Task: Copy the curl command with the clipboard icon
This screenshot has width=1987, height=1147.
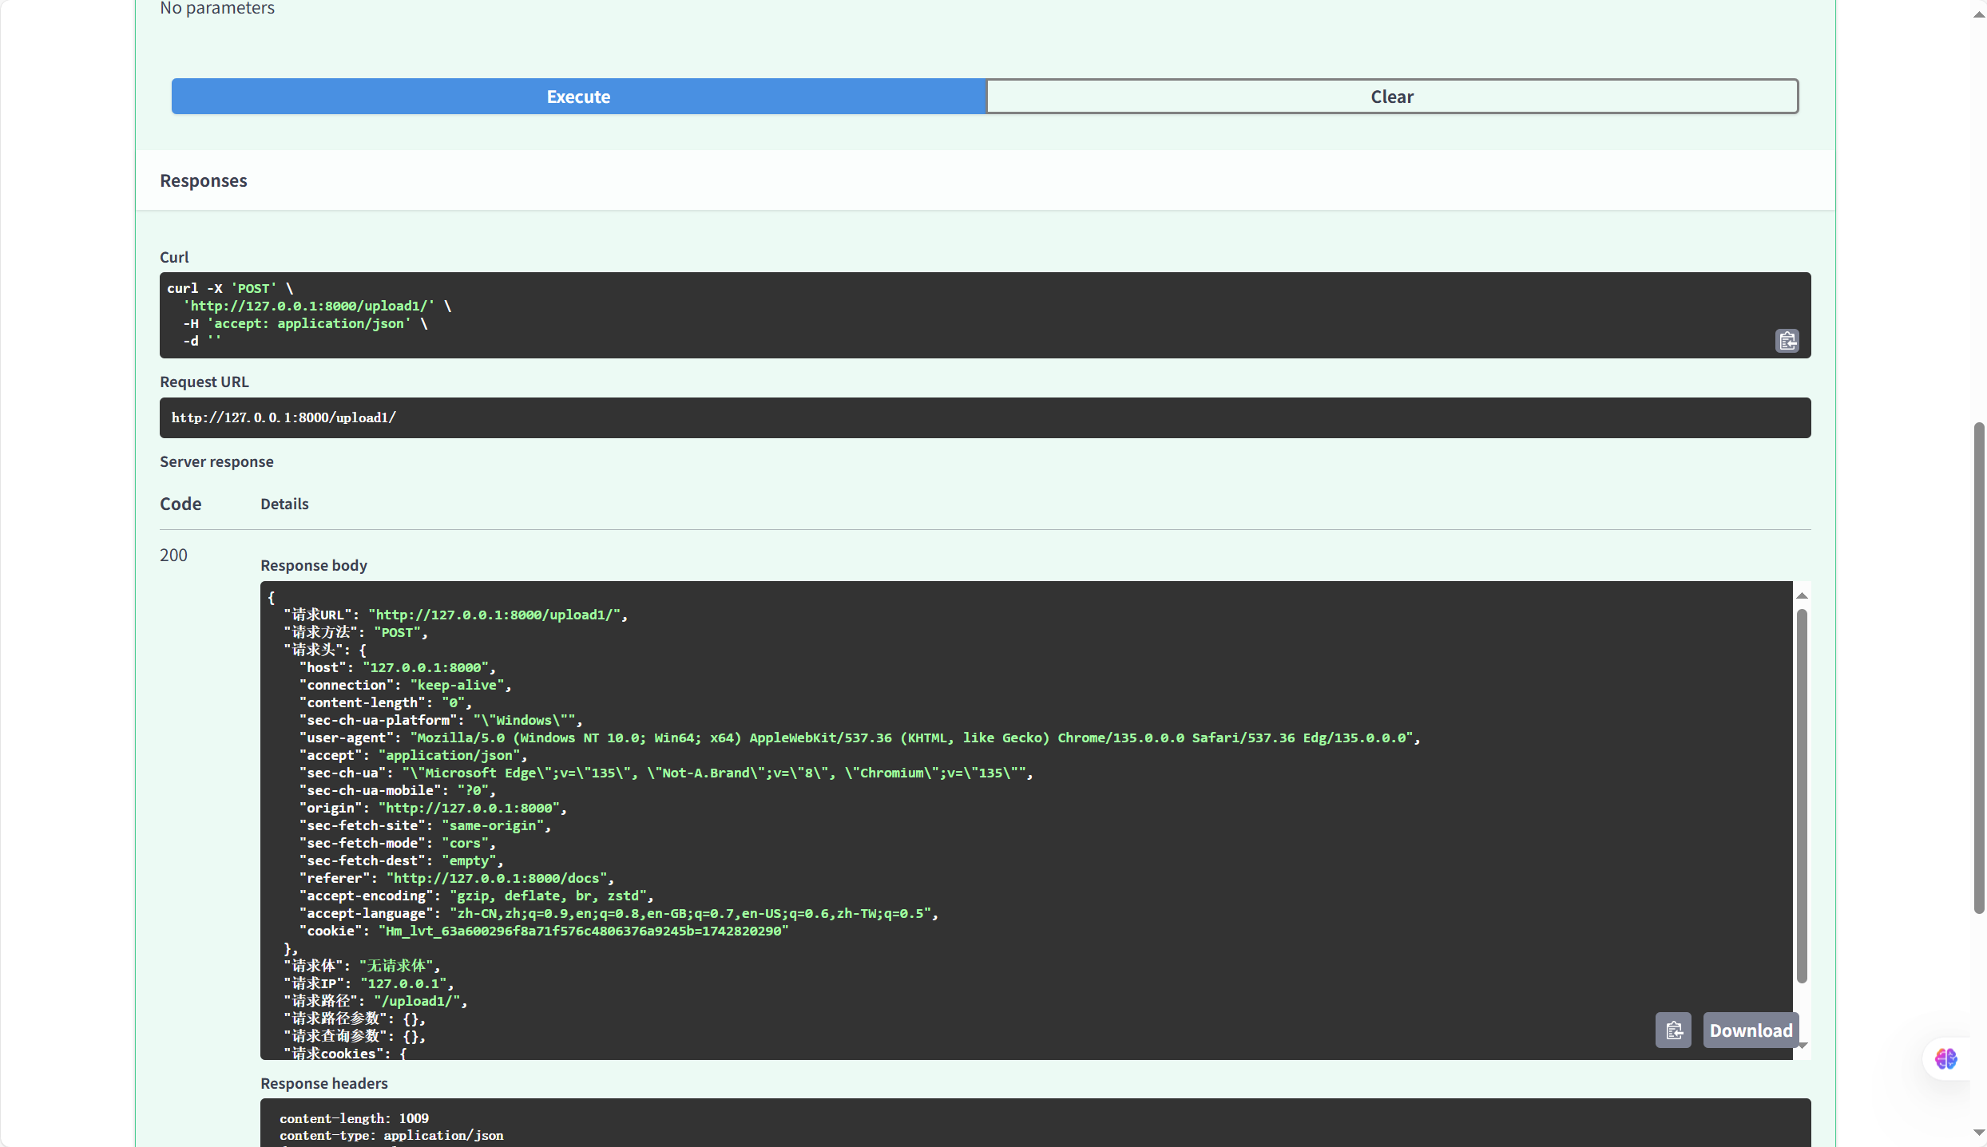Action: (1787, 341)
